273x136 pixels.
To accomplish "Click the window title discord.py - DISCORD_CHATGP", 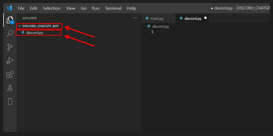I will coord(242,8).
